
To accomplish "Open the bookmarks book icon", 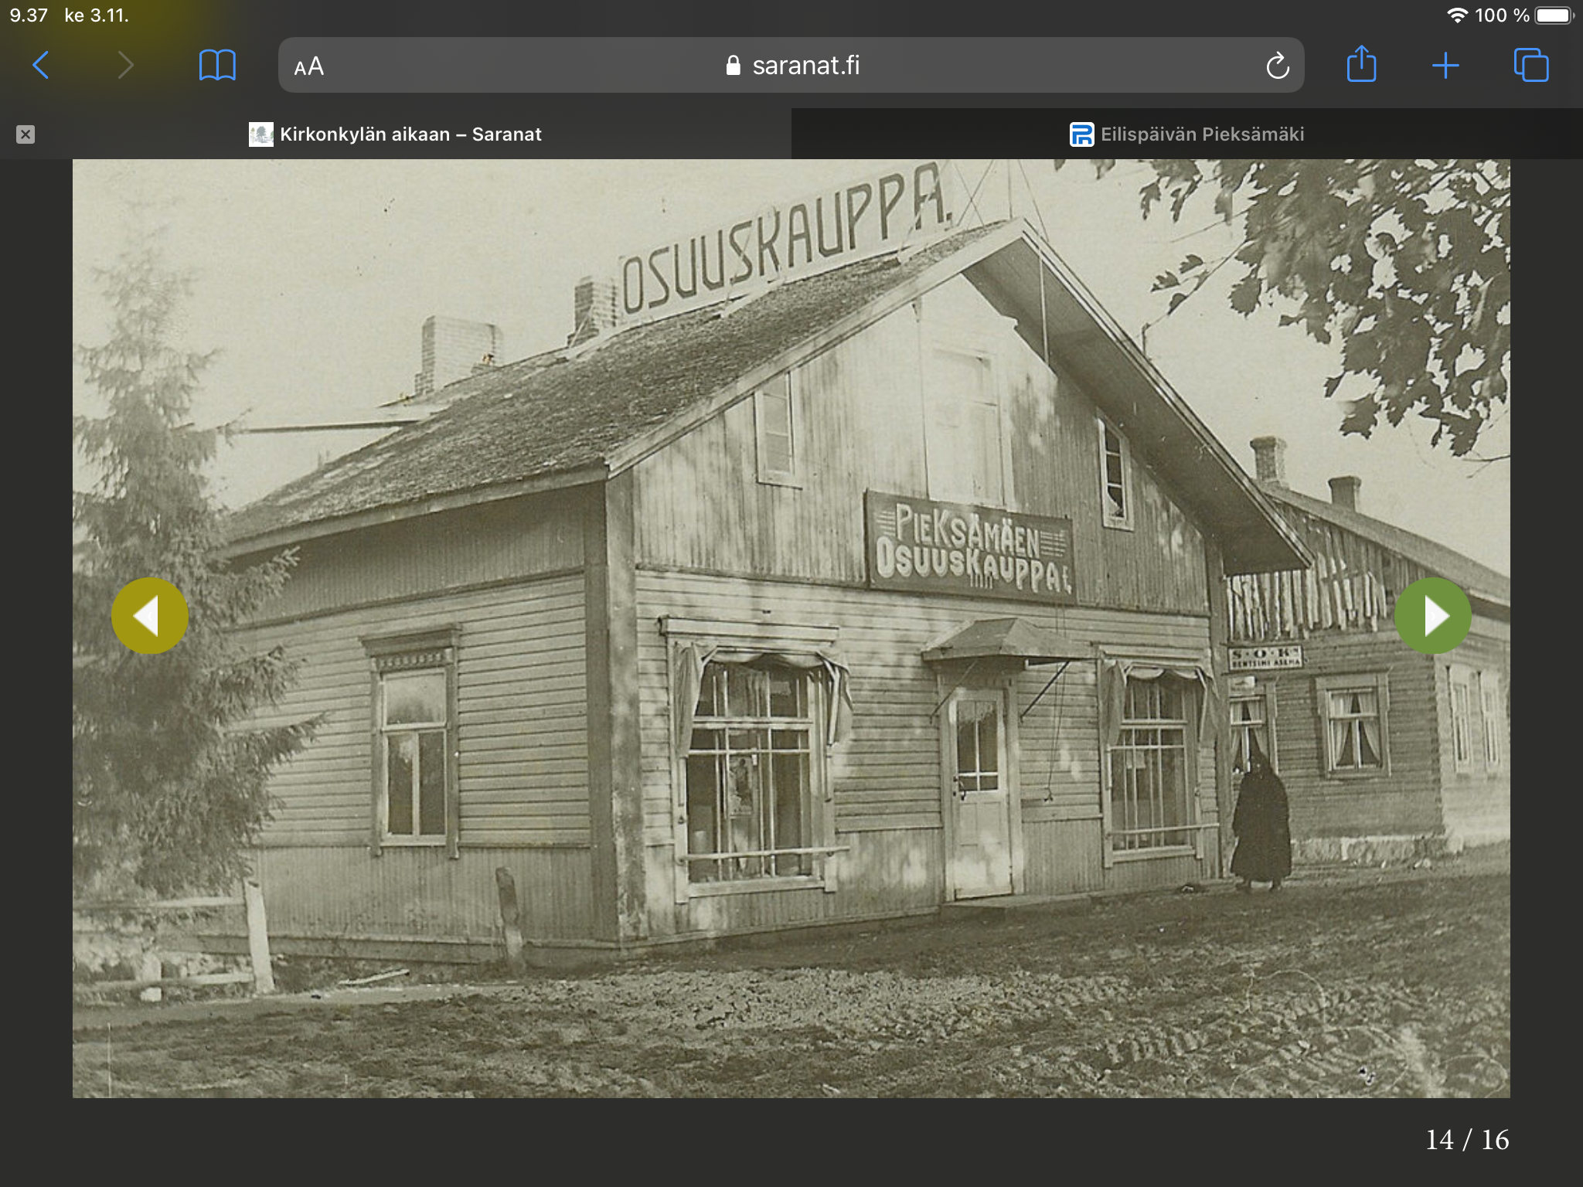I will 217,65.
